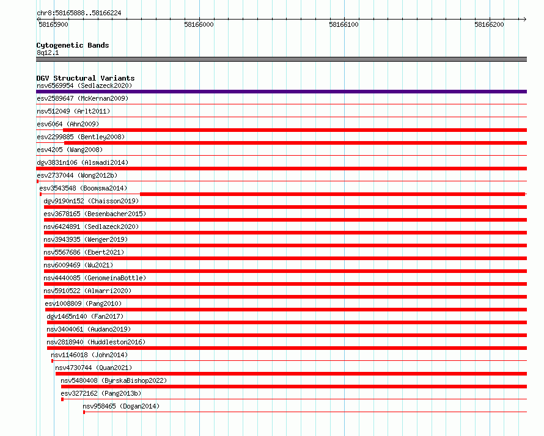544x436 pixels.
Task: Click nsv512049 (Arlt2011) label
Action: coord(73,111)
